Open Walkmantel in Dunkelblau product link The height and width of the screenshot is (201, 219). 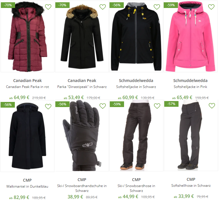point(27,186)
